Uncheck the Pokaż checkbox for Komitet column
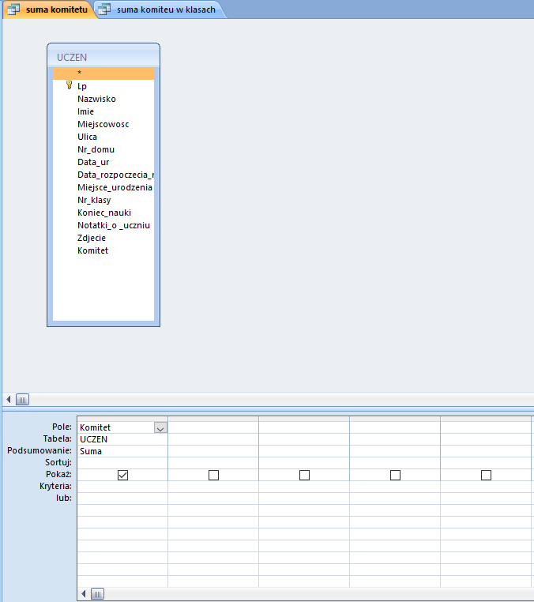The height and width of the screenshot is (602, 534). coord(122,475)
